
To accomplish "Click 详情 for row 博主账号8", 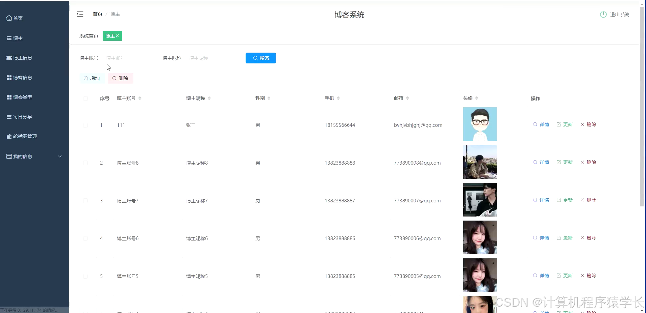I will pyautogui.click(x=544, y=162).
